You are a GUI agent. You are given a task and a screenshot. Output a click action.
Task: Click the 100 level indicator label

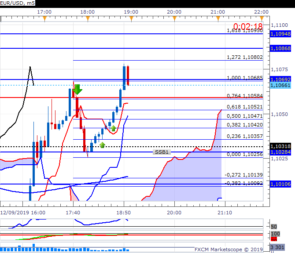click(276, 234)
